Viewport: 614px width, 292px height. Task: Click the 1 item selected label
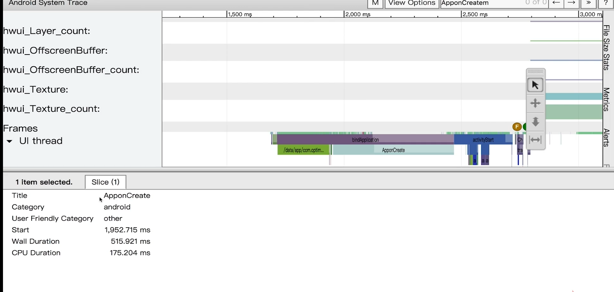pos(44,182)
